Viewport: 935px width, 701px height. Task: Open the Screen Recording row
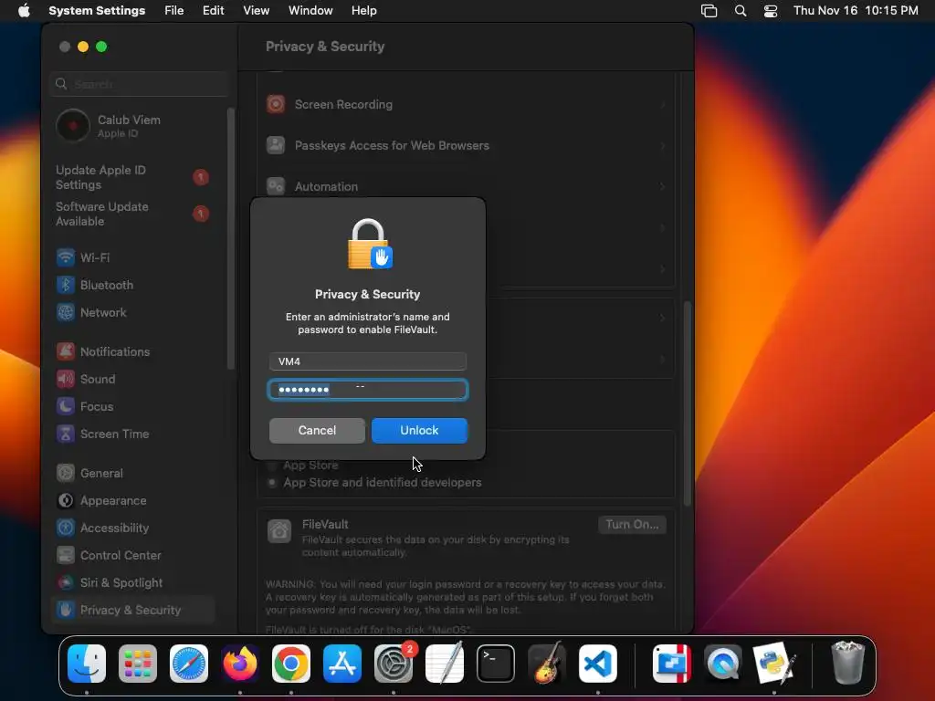point(466,104)
